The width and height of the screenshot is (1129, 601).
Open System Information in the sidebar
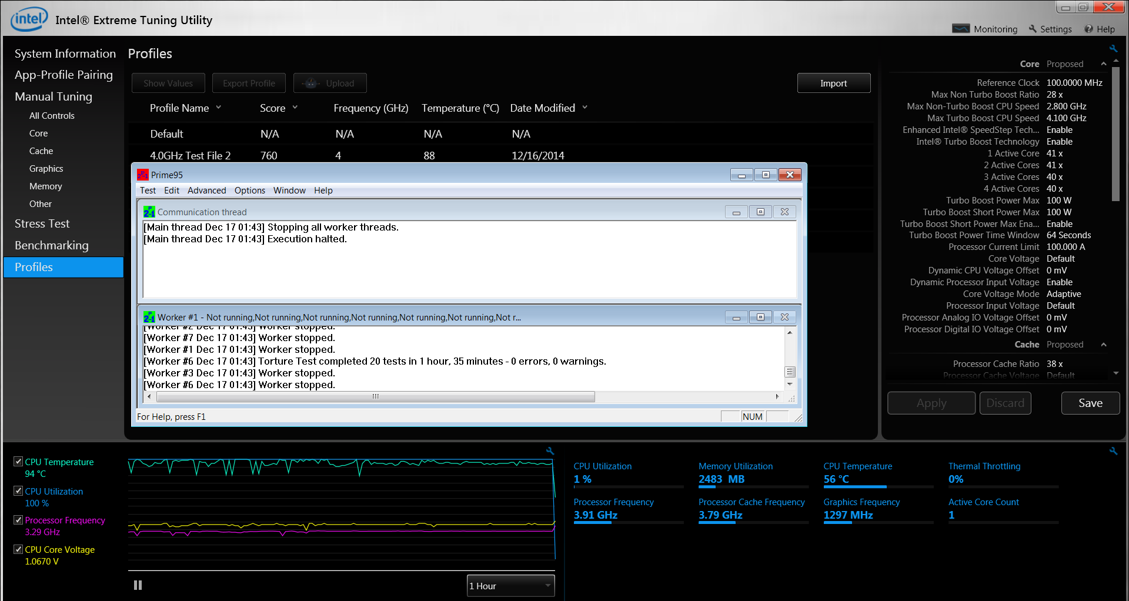pyautogui.click(x=65, y=54)
